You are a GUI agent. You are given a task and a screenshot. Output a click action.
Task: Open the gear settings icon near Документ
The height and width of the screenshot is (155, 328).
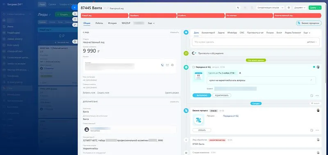coord(289,7)
